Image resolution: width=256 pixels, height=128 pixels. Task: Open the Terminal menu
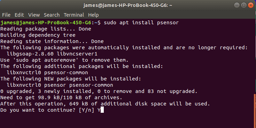point(74,15)
